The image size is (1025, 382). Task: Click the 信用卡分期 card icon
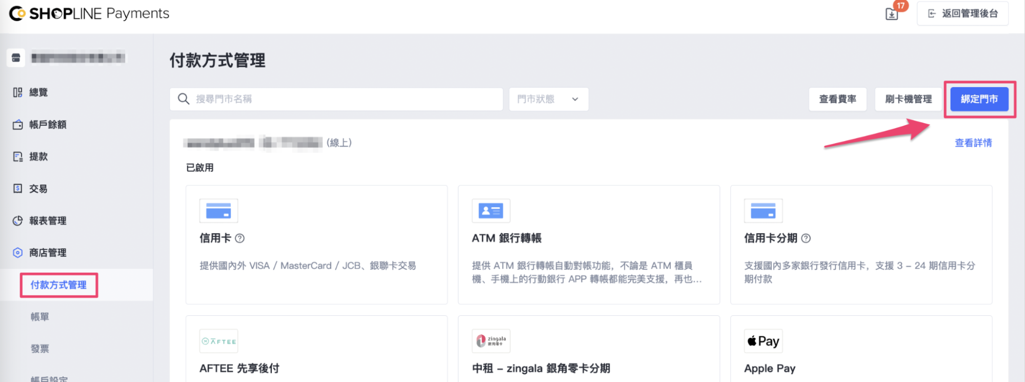coord(763,211)
